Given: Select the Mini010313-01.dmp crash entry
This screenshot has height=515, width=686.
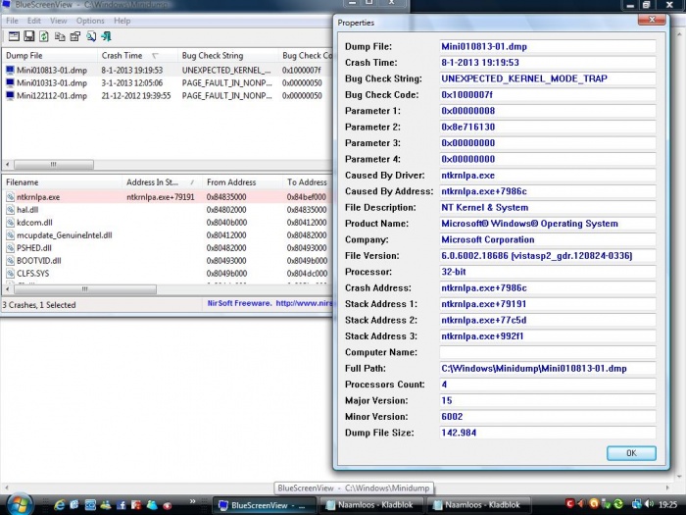Looking at the screenshot, I should pos(51,83).
